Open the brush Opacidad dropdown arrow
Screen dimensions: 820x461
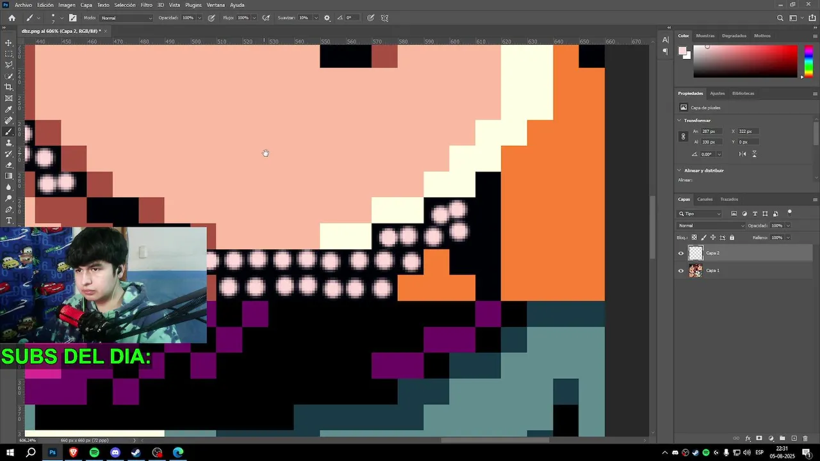tap(200, 18)
